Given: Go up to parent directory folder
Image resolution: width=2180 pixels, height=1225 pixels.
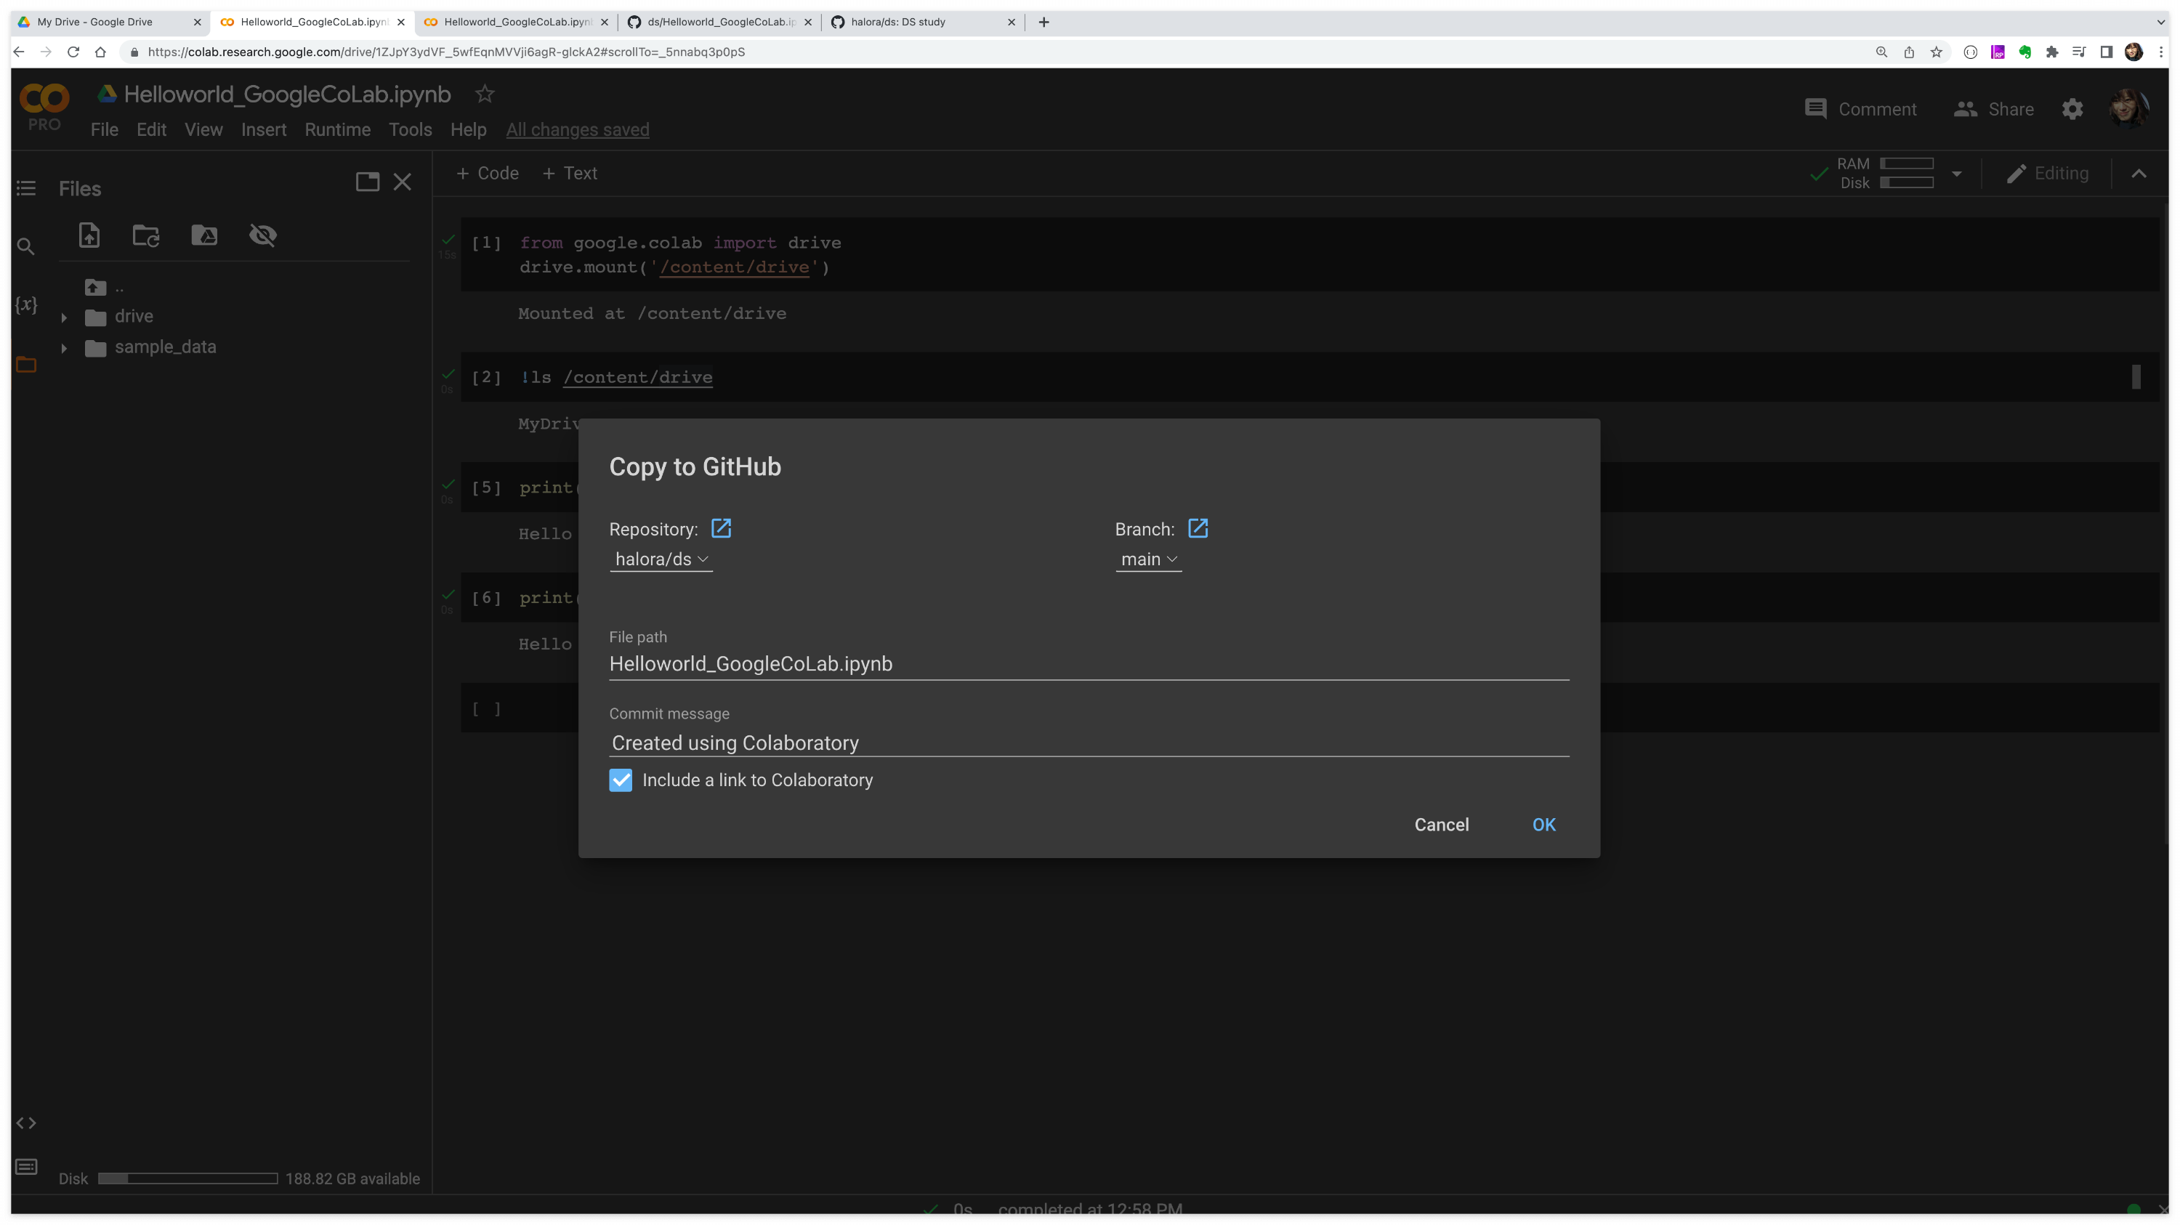Looking at the screenshot, I should click(96, 288).
